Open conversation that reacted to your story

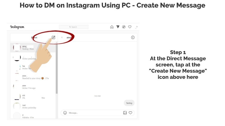tap(33, 77)
